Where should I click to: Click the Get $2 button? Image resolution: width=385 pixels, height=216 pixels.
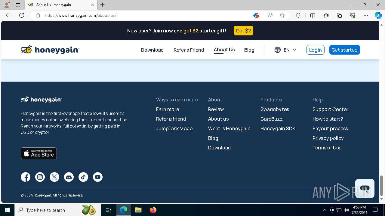pyautogui.click(x=243, y=31)
